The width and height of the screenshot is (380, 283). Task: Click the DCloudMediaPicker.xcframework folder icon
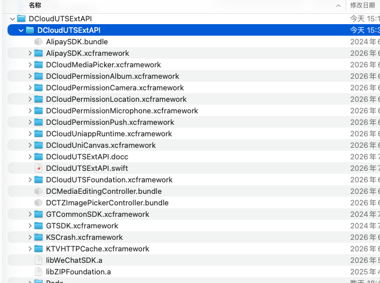(39, 65)
